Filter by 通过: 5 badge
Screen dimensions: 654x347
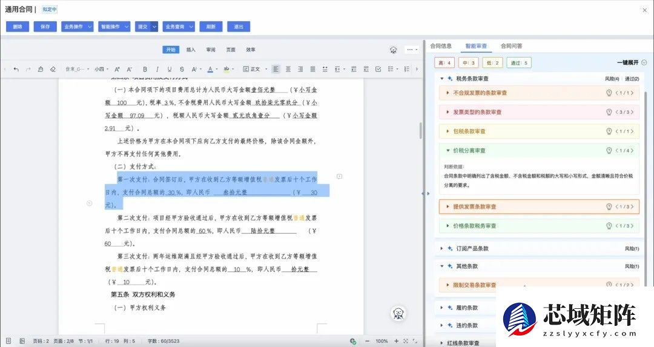(x=520, y=63)
